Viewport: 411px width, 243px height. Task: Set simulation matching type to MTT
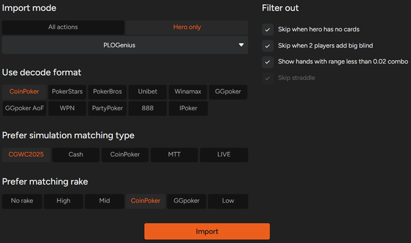coord(174,155)
